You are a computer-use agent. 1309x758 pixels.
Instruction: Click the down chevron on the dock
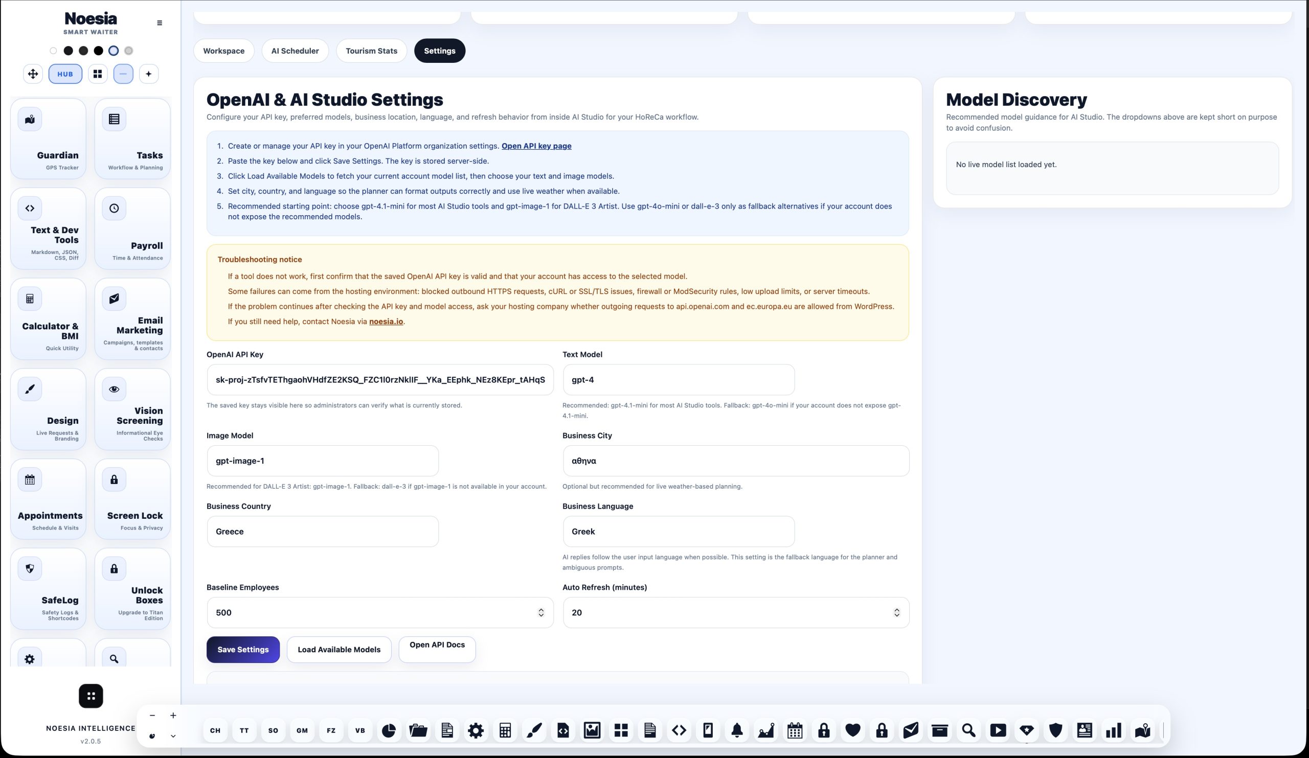click(x=173, y=736)
